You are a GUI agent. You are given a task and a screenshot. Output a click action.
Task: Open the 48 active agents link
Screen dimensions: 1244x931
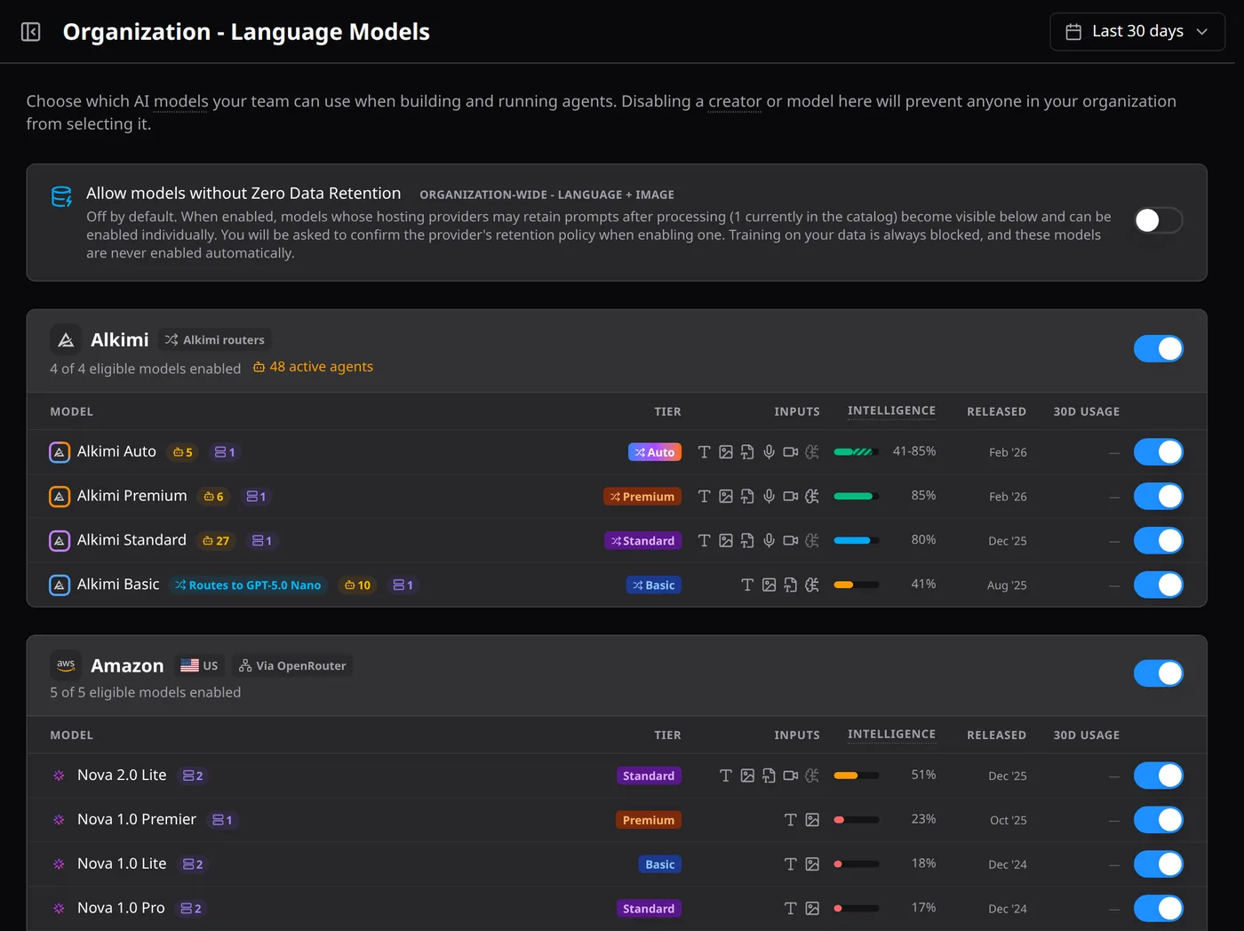[313, 367]
